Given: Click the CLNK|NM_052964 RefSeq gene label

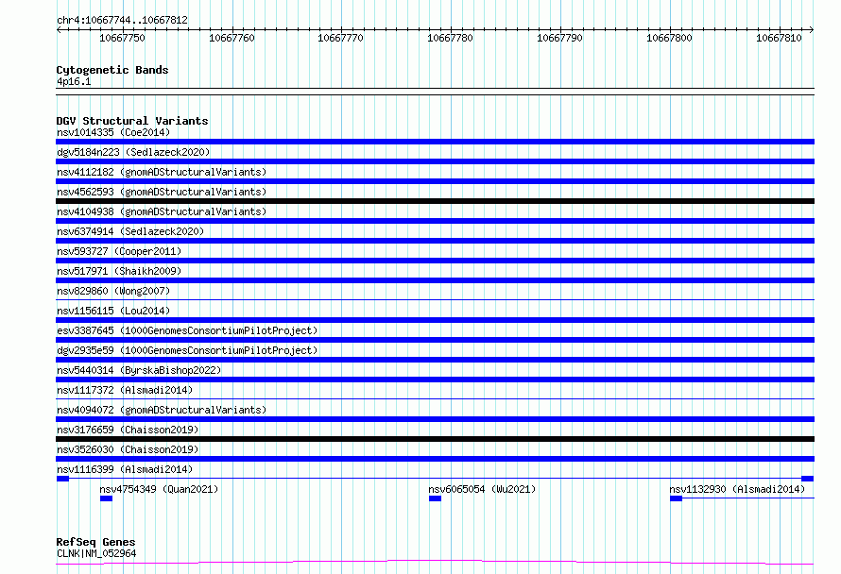Looking at the screenshot, I should pyautogui.click(x=96, y=553).
